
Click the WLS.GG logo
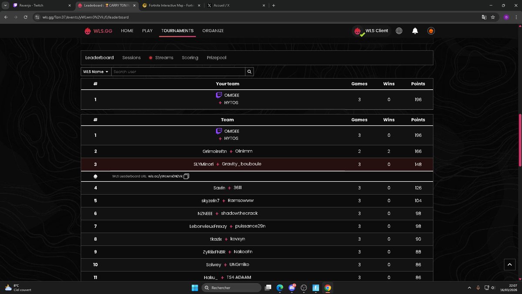(98, 31)
